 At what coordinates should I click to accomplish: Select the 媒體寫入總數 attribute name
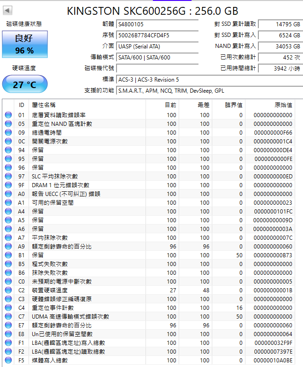click(50, 360)
